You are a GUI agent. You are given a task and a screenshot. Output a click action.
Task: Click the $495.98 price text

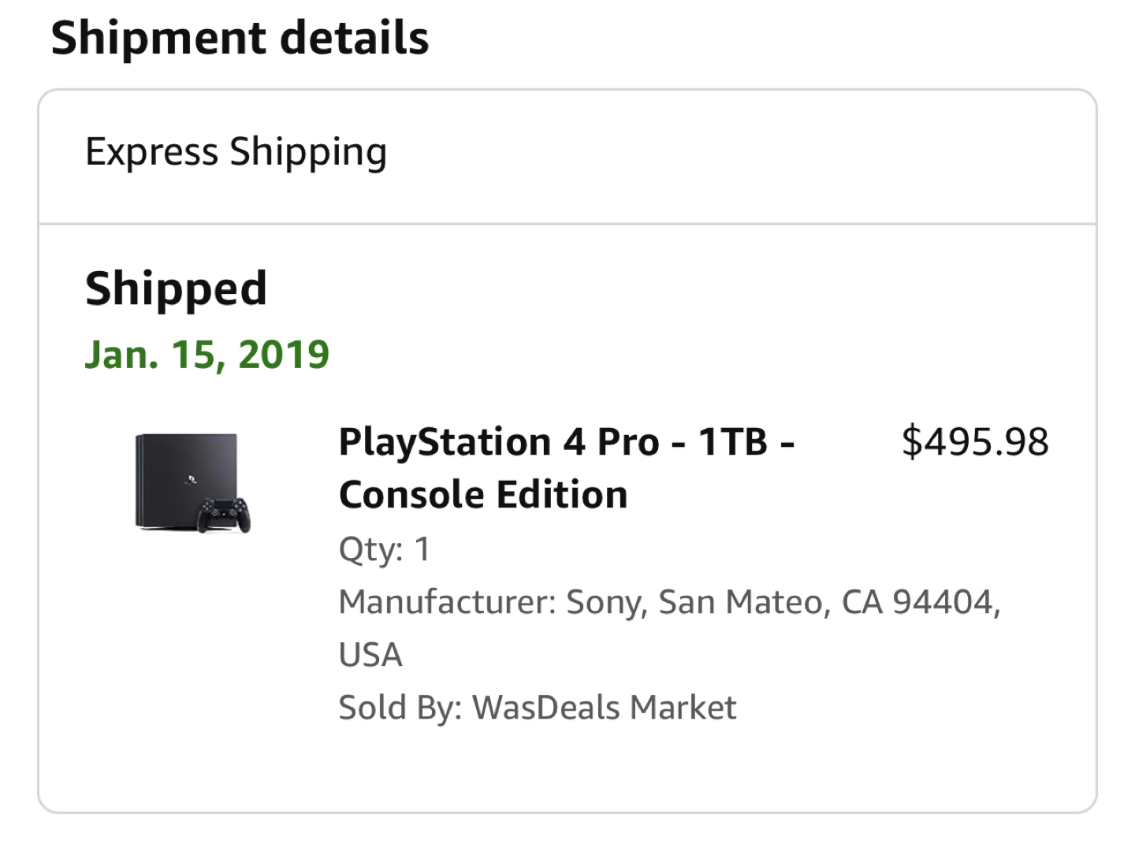click(x=977, y=441)
